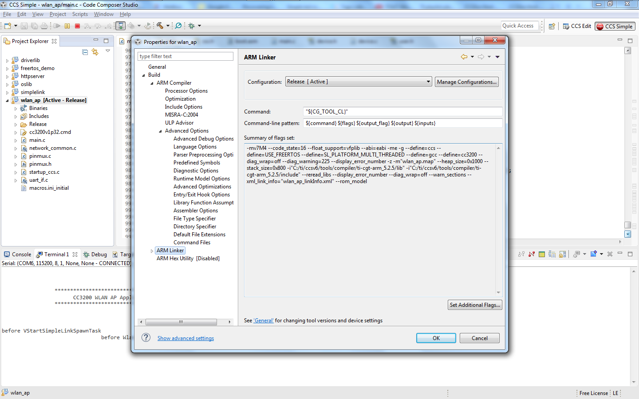Click the Manage Configurations button
This screenshot has width=639, height=399.
tap(466, 82)
